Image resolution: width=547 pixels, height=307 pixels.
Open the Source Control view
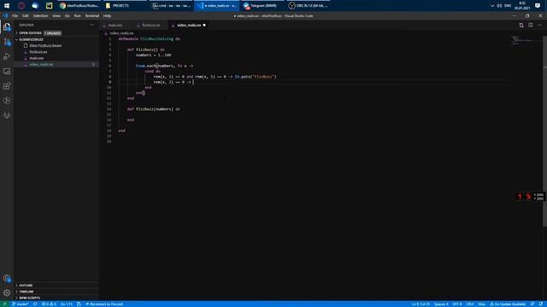coord(7,42)
